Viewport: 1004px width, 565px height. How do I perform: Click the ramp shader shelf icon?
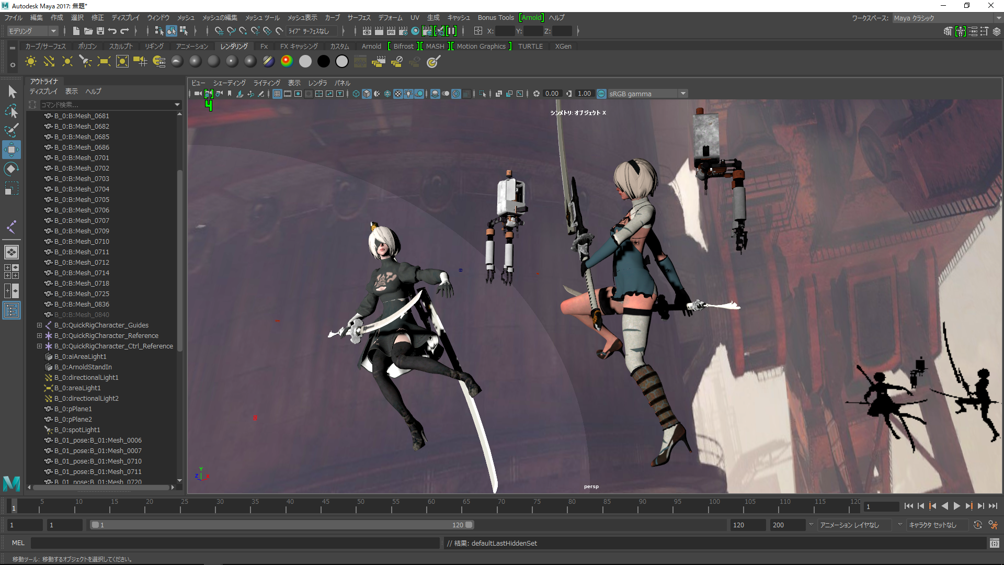tap(287, 62)
